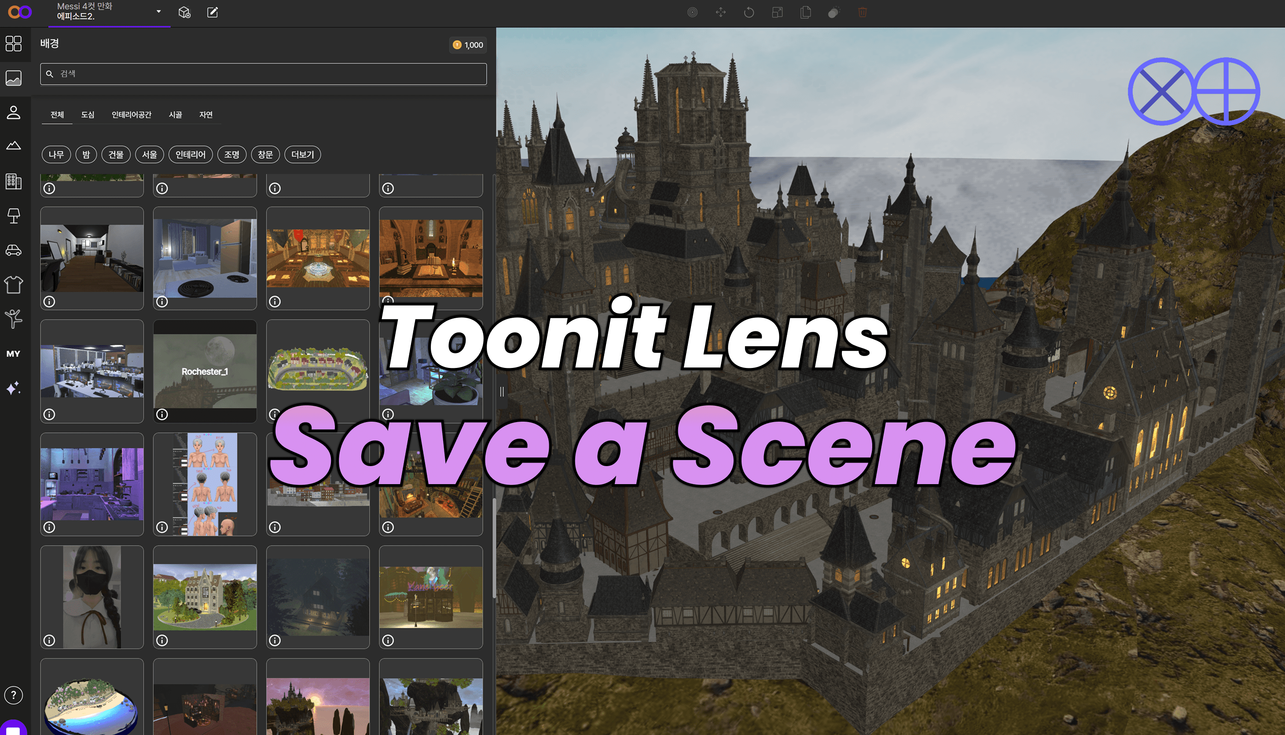This screenshot has width=1285, height=735.
Task: Click the duplicate pages icon
Action: tap(805, 12)
